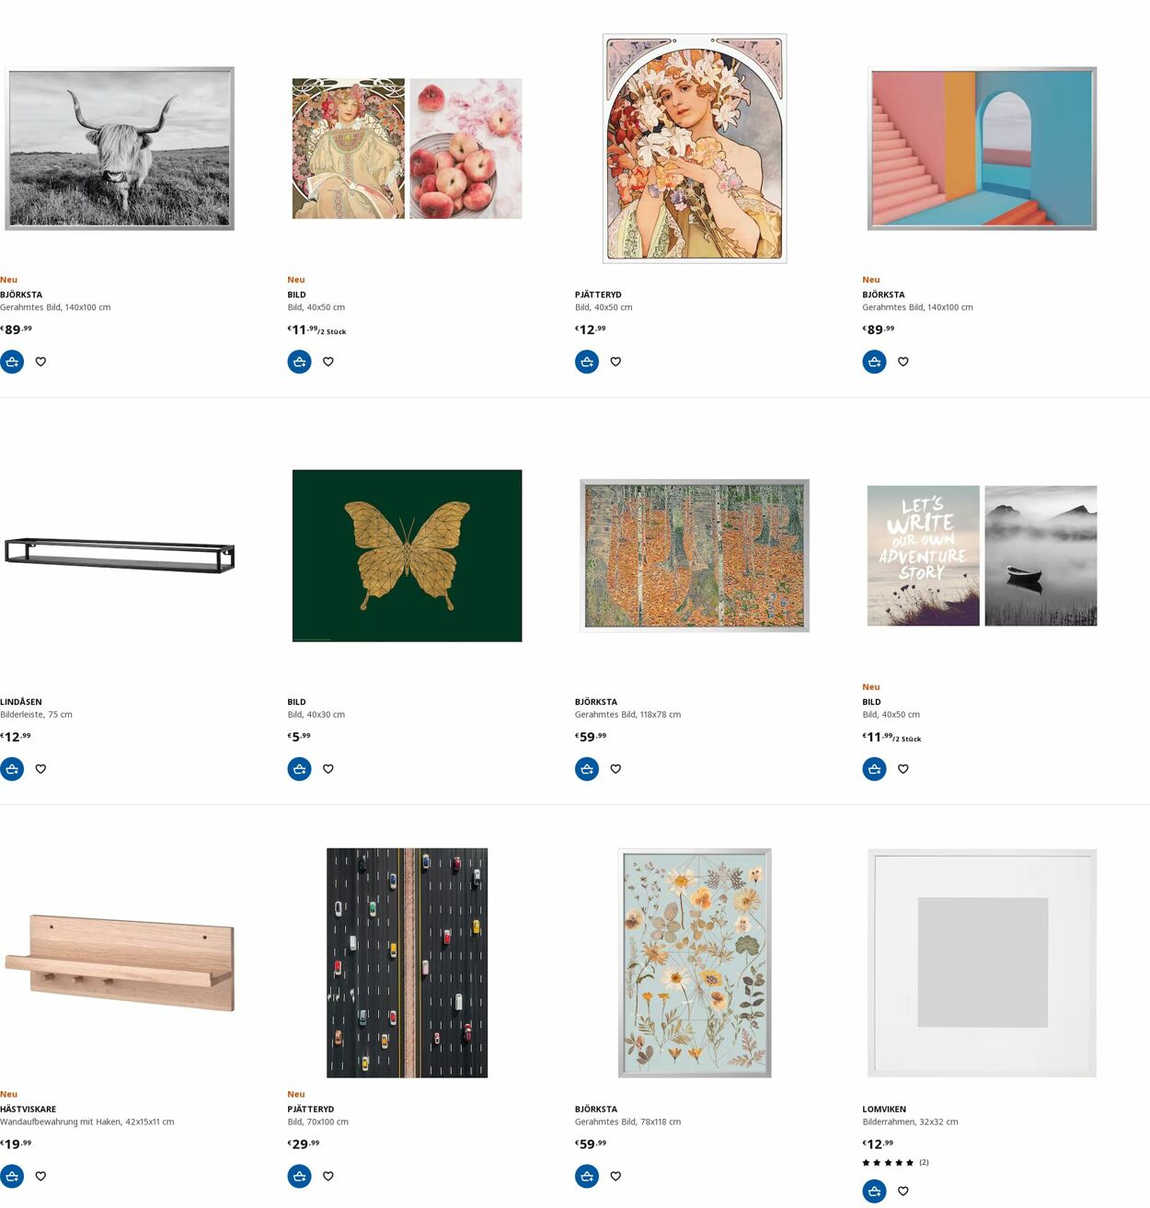Add LINDÅSEN Bilderleiste to shopping cart
The image size is (1150, 1208).
click(x=12, y=769)
